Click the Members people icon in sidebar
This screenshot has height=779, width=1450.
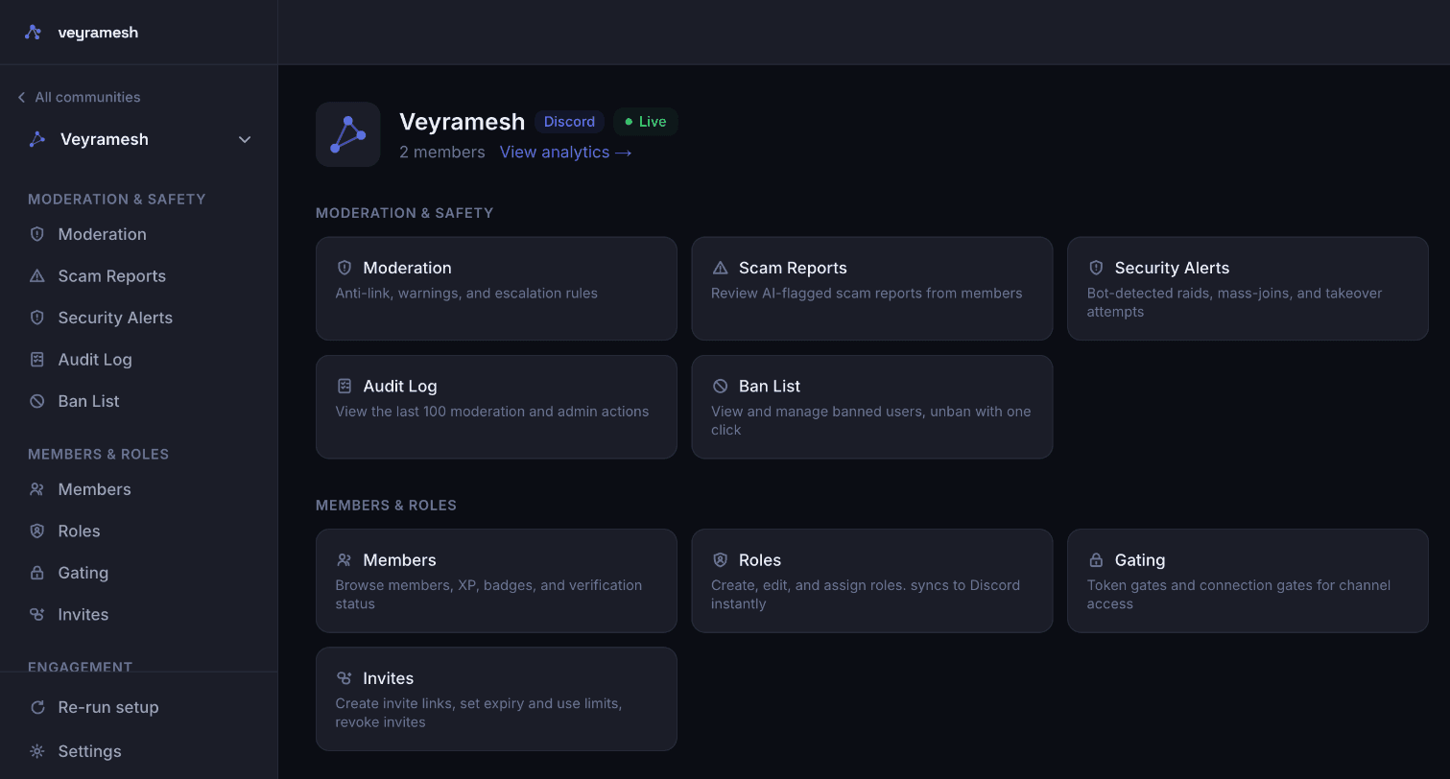(37, 489)
